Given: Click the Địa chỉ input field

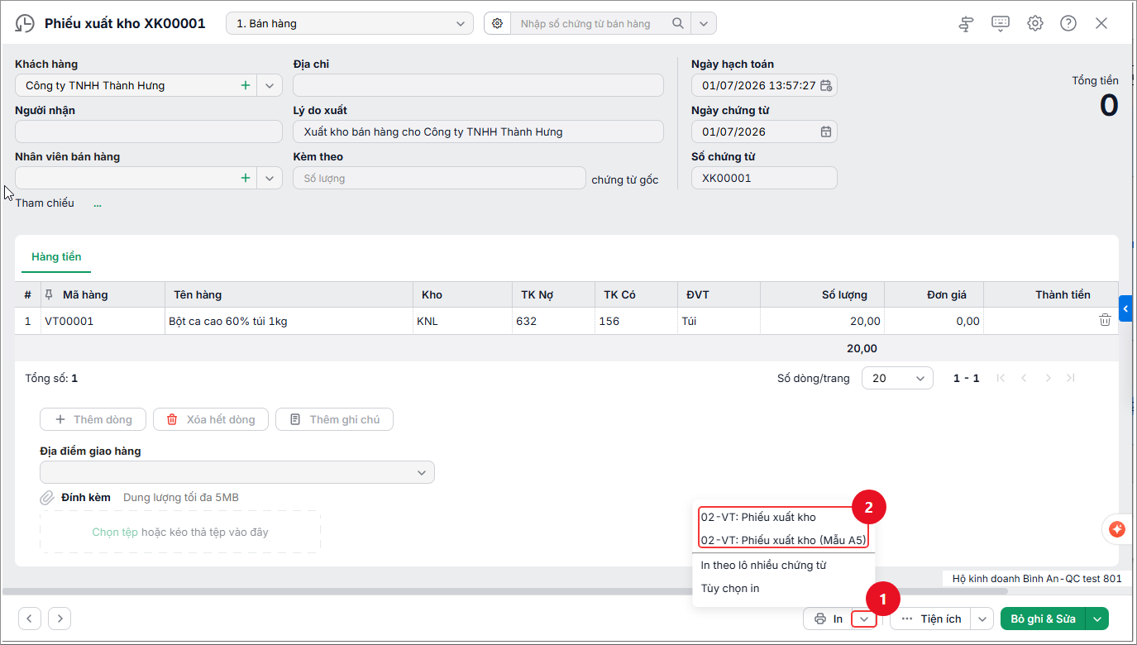Looking at the screenshot, I should (478, 85).
